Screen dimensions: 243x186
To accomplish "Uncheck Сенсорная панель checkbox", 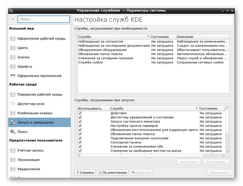I will tap(80, 142).
